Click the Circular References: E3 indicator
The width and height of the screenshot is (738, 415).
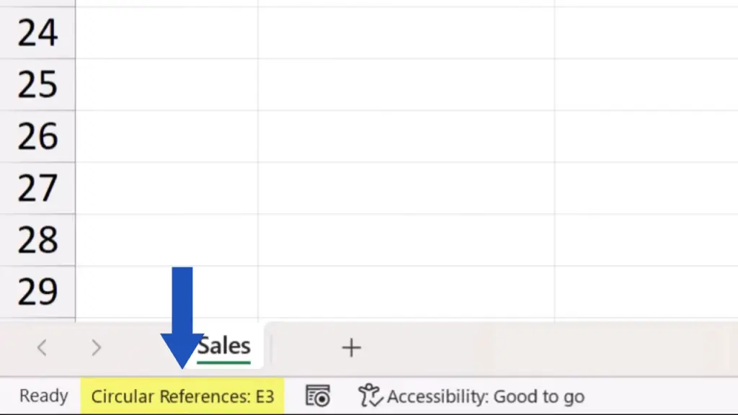(x=182, y=396)
